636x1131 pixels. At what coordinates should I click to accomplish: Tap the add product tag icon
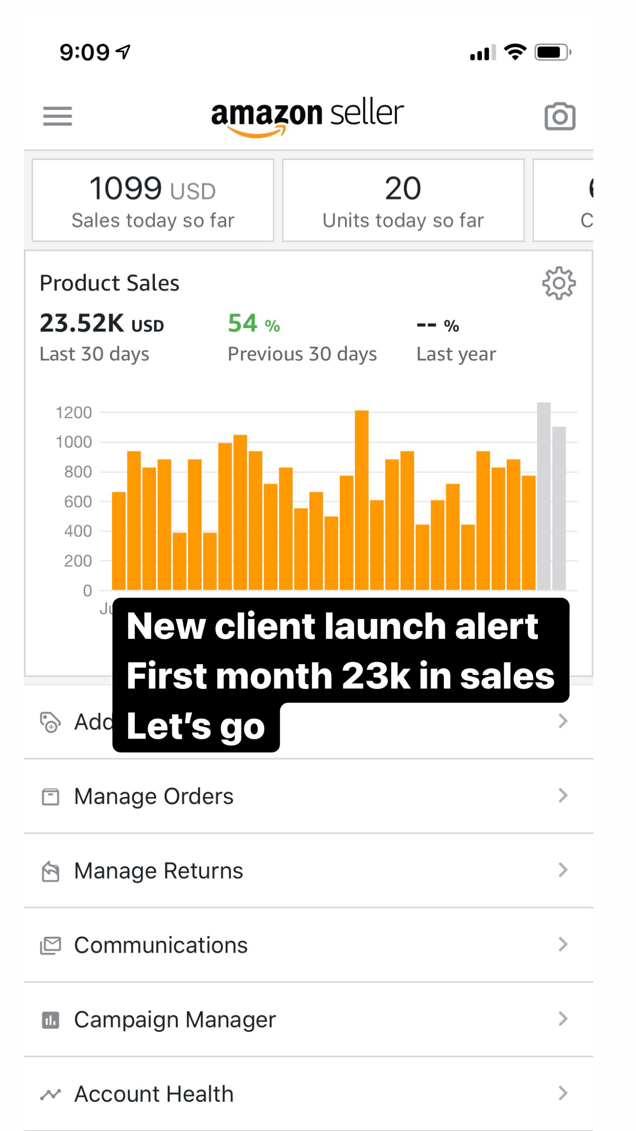point(50,722)
